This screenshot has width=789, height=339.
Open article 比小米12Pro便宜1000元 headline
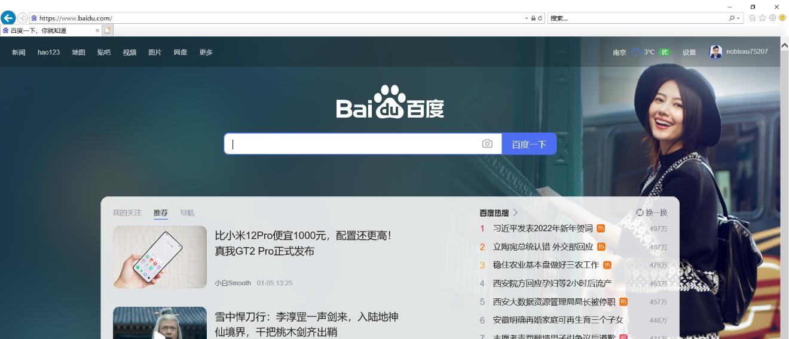[303, 244]
